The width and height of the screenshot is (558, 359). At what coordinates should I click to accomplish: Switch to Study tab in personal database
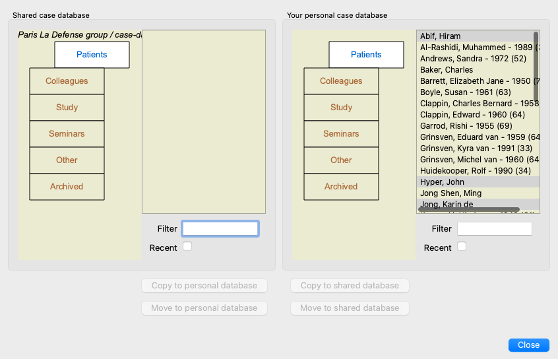click(341, 107)
